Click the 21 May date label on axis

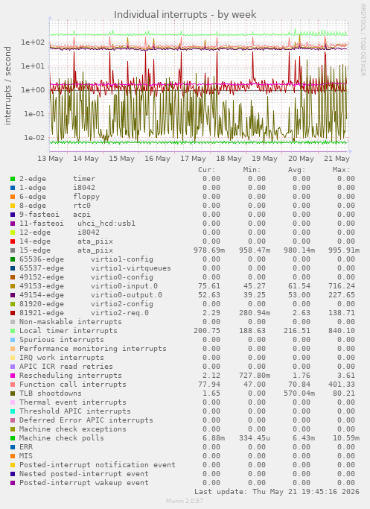click(x=337, y=159)
